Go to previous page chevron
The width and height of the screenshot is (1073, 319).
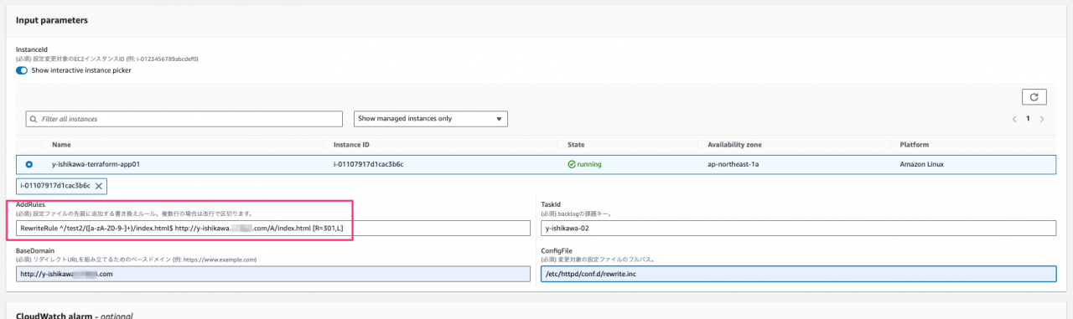coord(1013,119)
